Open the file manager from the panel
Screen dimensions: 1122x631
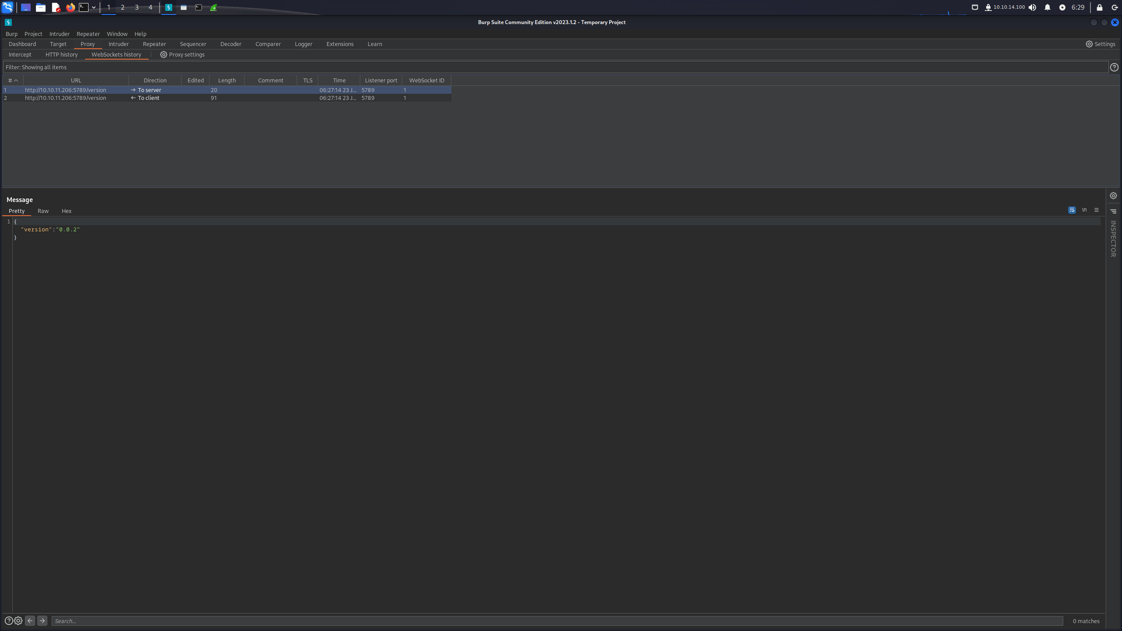40,7
